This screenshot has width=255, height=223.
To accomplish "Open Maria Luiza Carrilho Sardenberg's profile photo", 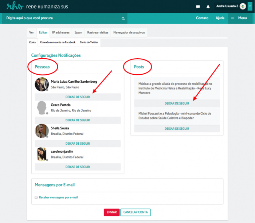I will click(x=42, y=85).
